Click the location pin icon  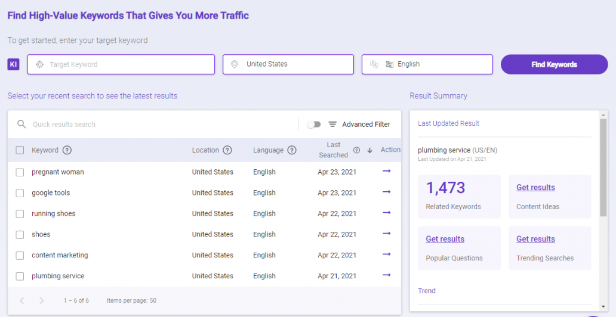tap(235, 64)
